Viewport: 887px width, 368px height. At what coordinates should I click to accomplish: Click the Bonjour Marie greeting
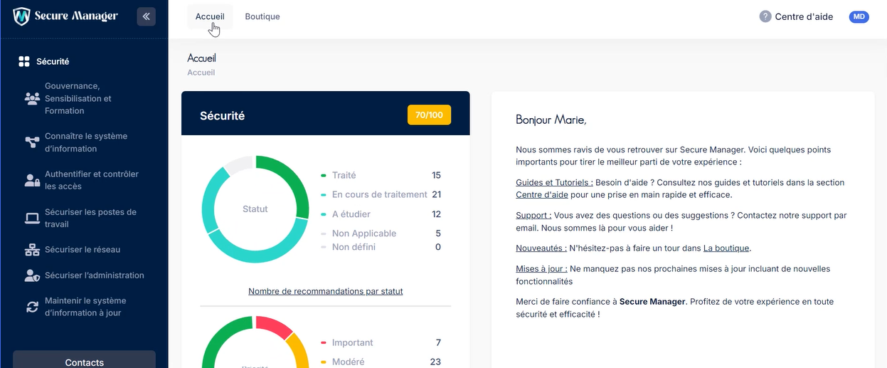[x=551, y=120]
